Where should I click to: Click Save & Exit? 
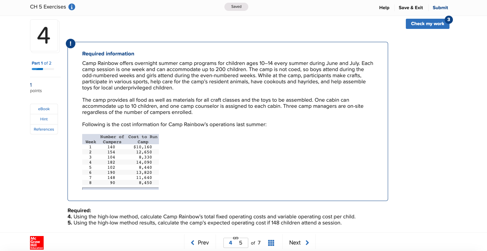tap(411, 7)
